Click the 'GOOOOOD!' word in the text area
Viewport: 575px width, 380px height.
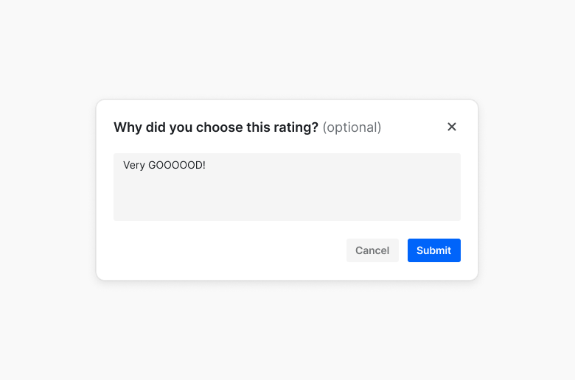click(176, 165)
